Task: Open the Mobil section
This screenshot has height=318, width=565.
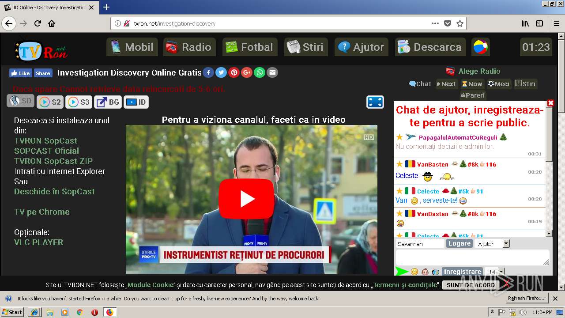Action: [x=132, y=47]
